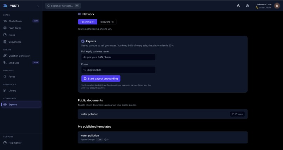Open Mind Map in sidebar
This screenshot has height=150, width=283.
click(x=21, y=63)
